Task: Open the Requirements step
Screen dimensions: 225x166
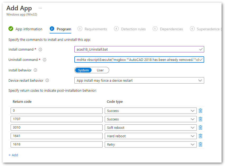Action: [x=93, y=29]
